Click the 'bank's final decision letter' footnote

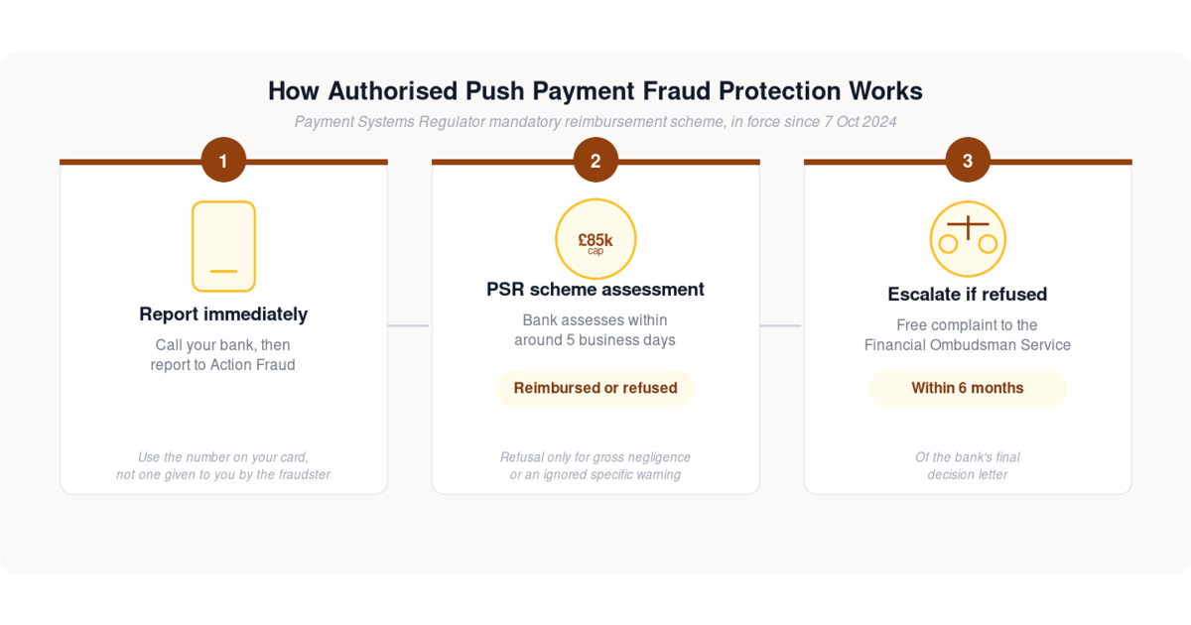pyautogui.click(x=968, y=466)
